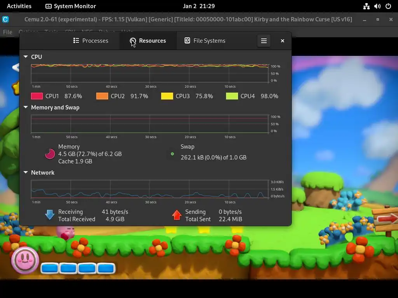
Task: Click the Sending red up arrow icon
Action: coord(177,215)
